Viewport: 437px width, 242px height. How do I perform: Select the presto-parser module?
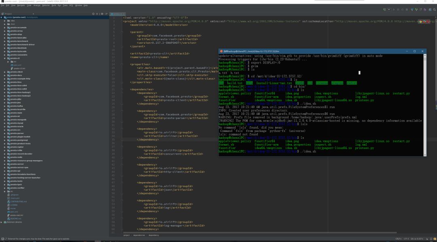pos(17,133)
